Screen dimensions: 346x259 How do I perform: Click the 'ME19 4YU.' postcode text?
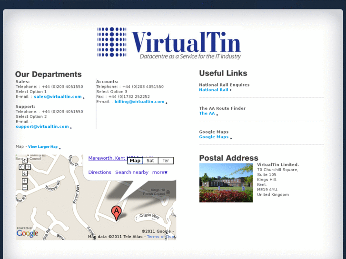click(267, 190)
